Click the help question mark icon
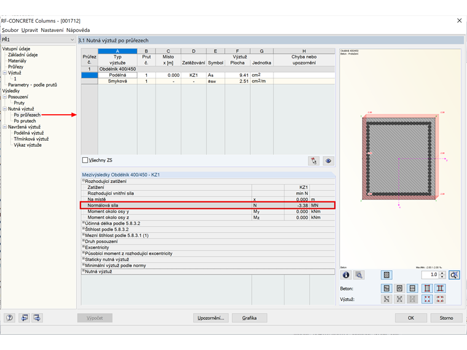 pos(10,318)
